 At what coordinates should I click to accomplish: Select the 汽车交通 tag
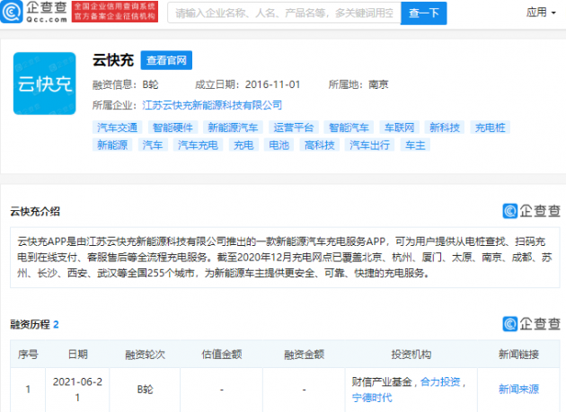click(118, 127)
